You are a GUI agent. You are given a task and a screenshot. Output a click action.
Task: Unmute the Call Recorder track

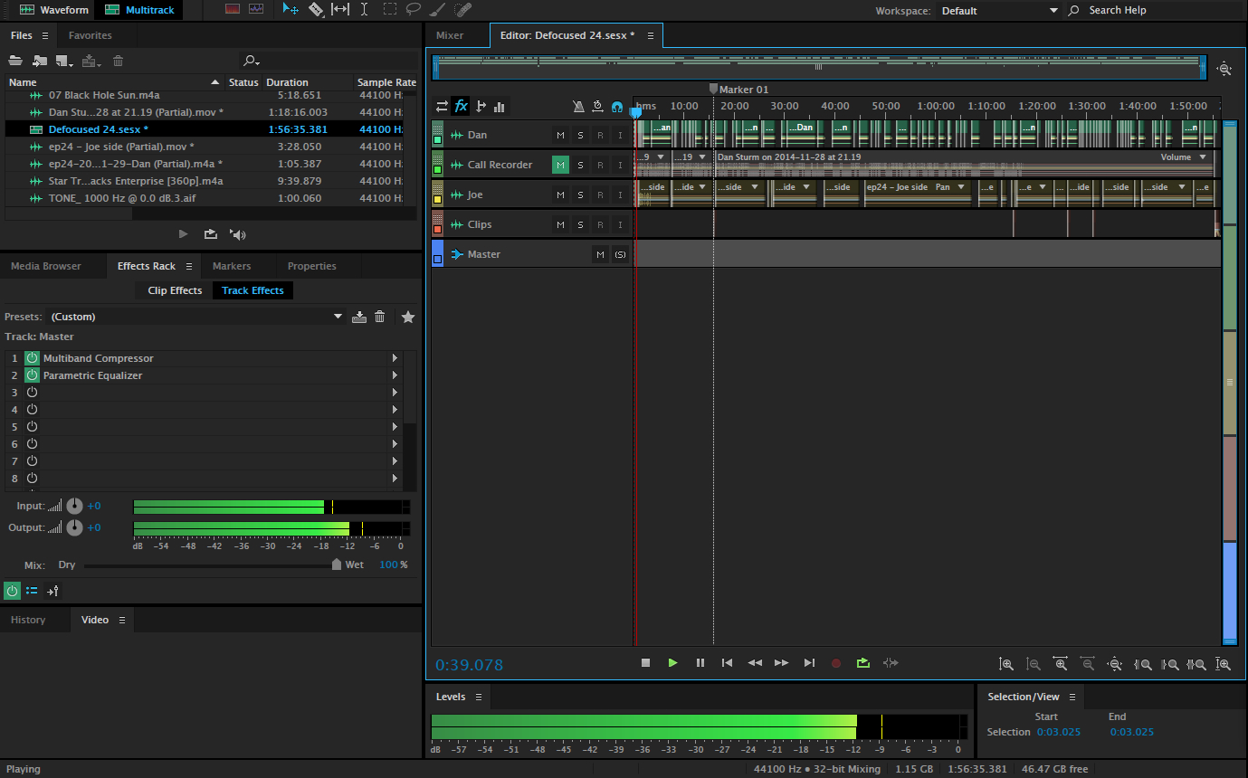pos(560,165)
